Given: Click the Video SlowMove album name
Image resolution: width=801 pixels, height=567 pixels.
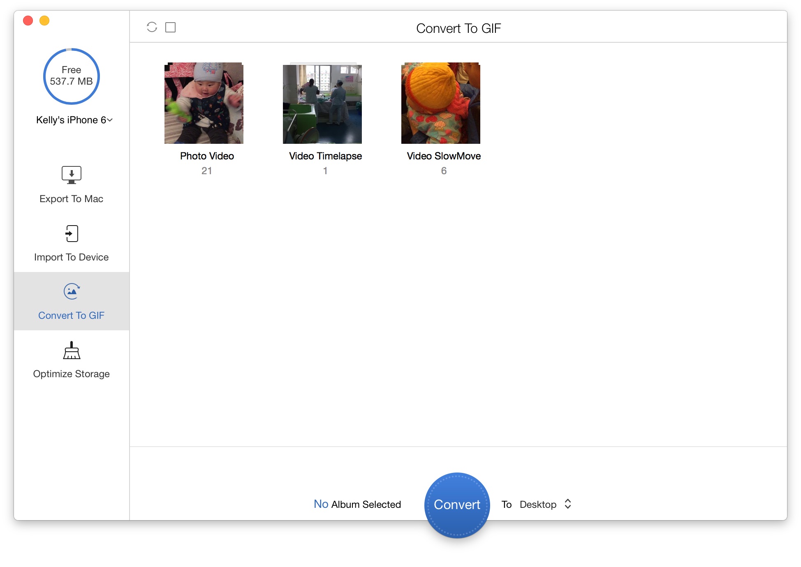Looking at the screenshot, I should click(444, 156).
